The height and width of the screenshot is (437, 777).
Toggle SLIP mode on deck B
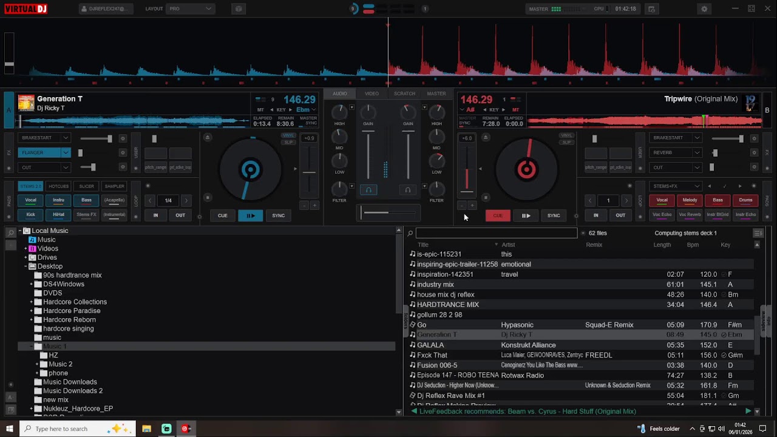coord(566,142)
